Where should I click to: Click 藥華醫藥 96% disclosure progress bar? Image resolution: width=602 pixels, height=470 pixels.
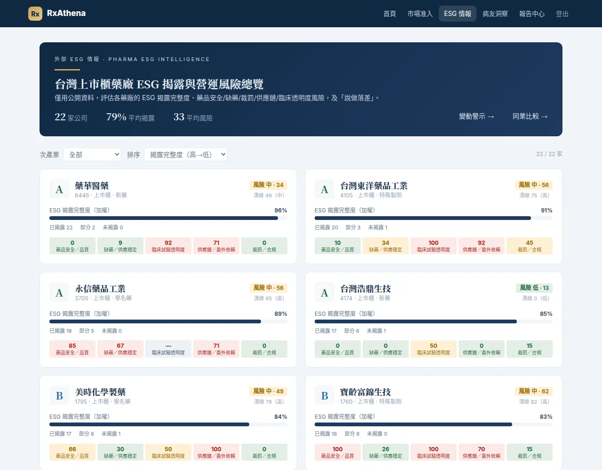tap(168, 218)
